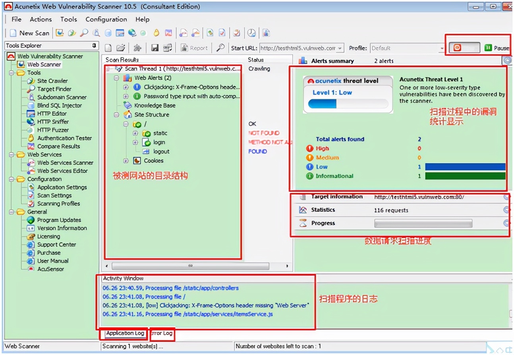Switch to the Error Log tab

(x=162, y=334)
